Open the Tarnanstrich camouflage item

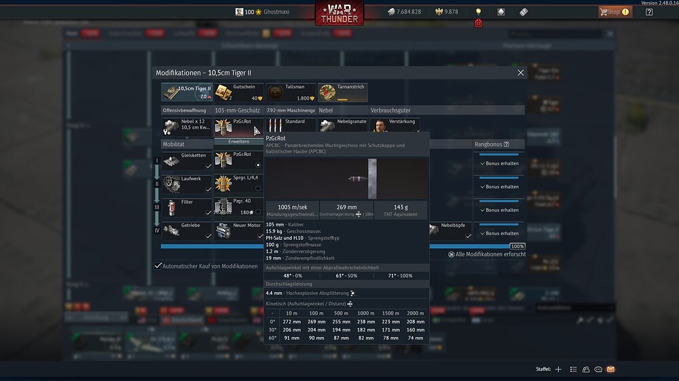coord(342,92)
